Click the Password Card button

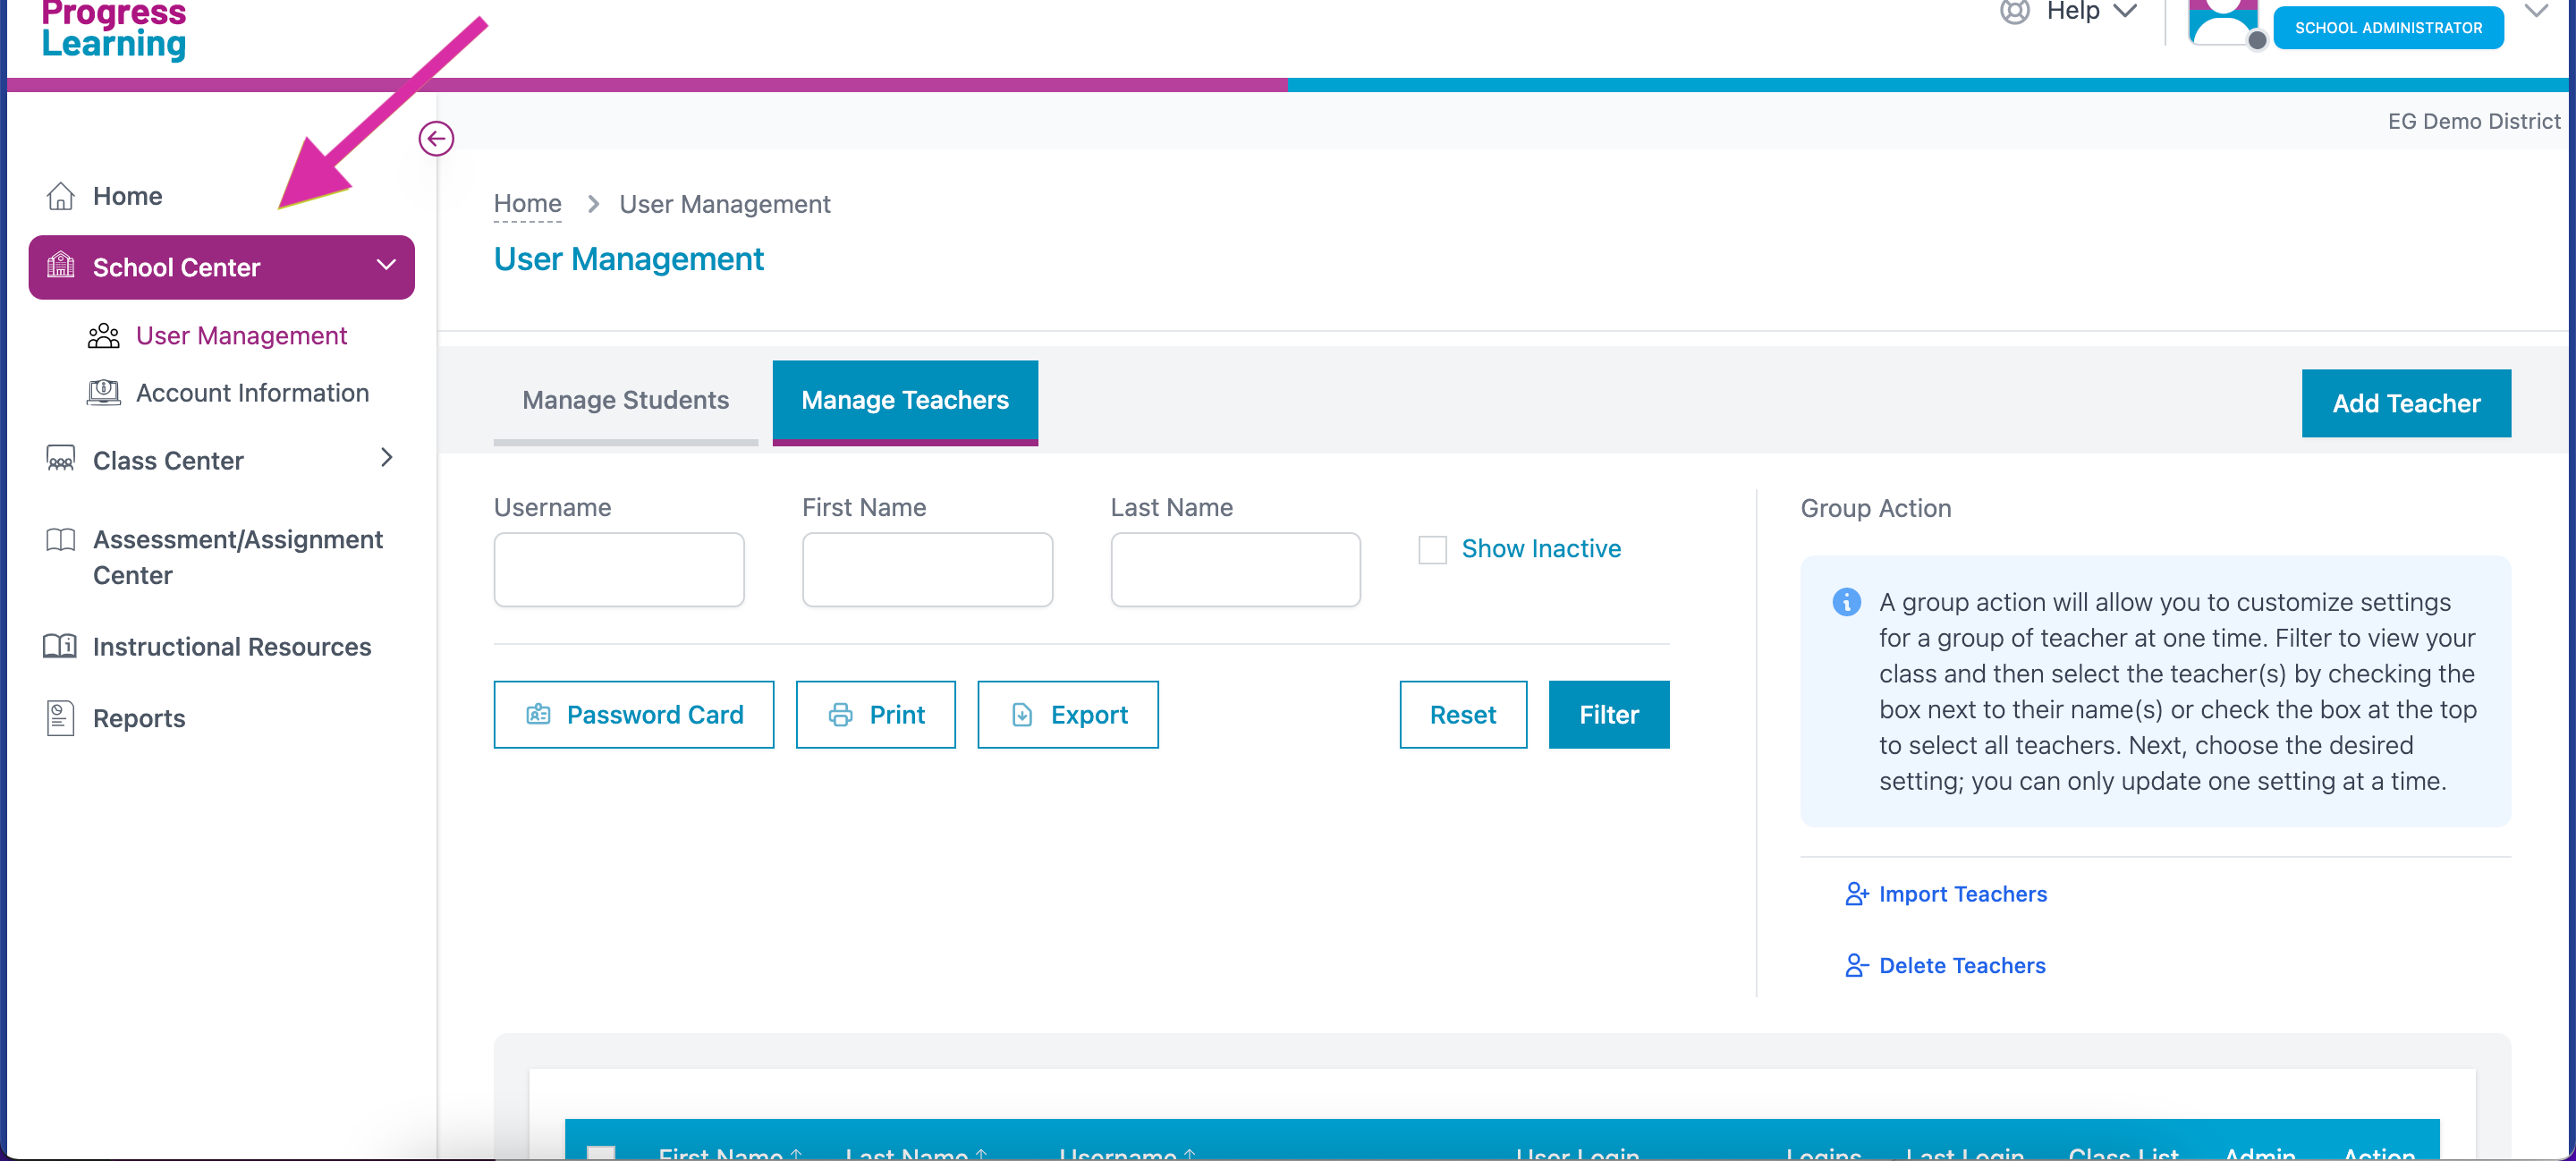[x=633, y=715]
